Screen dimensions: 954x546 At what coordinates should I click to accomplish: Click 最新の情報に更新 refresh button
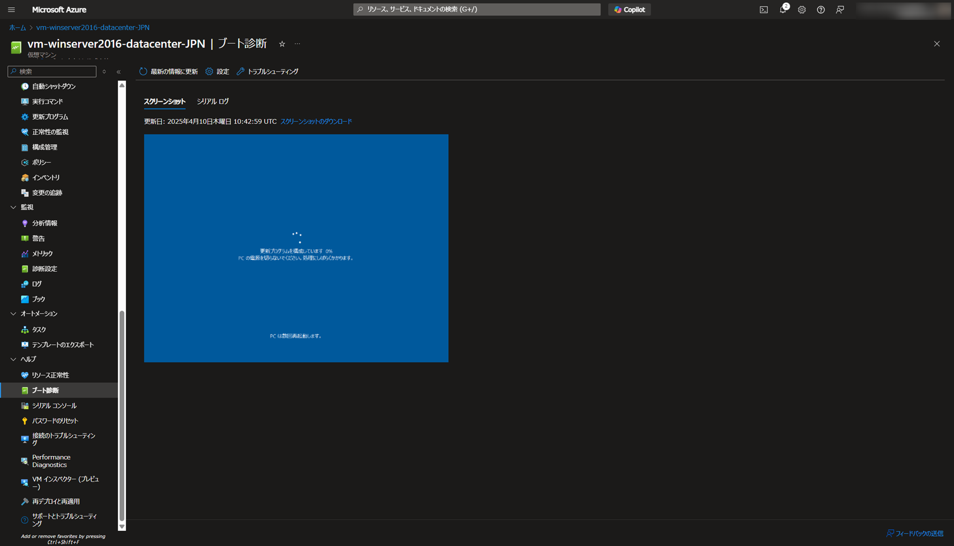(x=169, y=71)
